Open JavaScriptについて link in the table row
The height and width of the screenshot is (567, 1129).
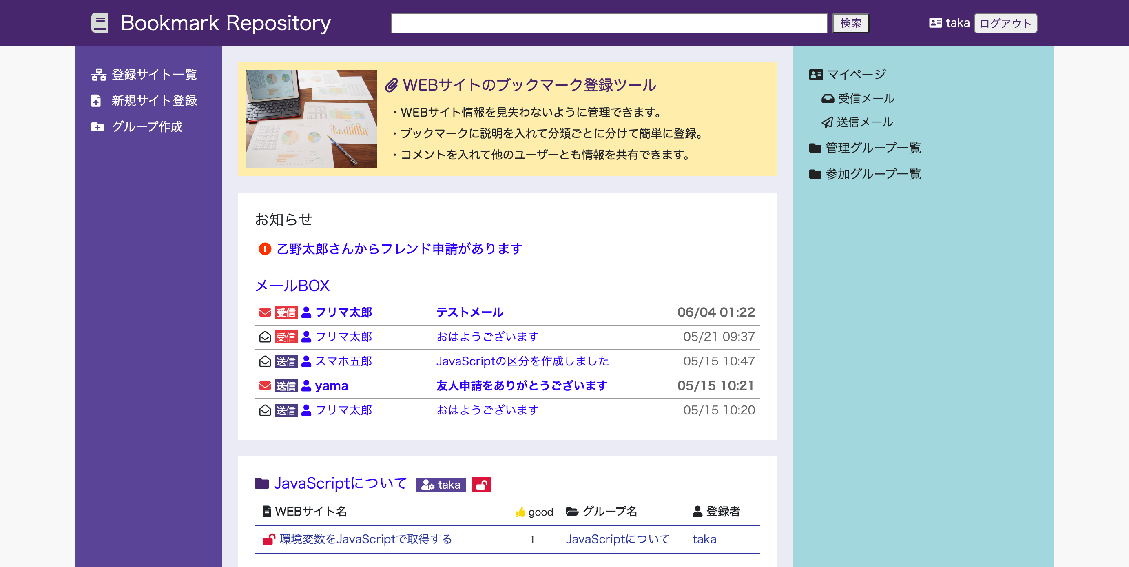[x=618, y=539]
